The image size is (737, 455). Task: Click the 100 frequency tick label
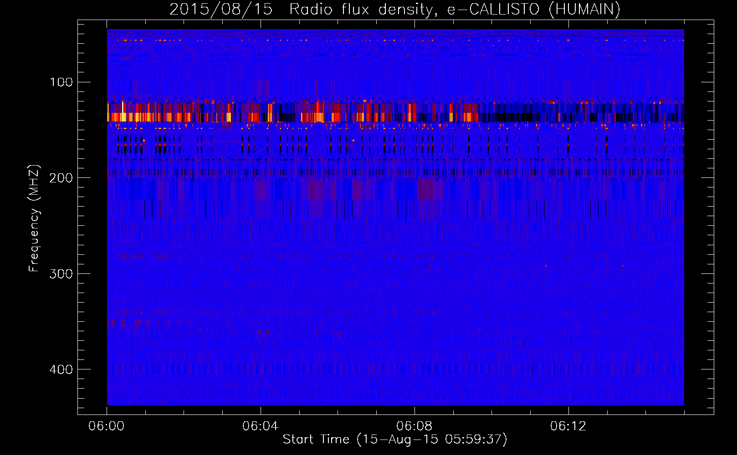pyautogui.click(x=61, y=82)
